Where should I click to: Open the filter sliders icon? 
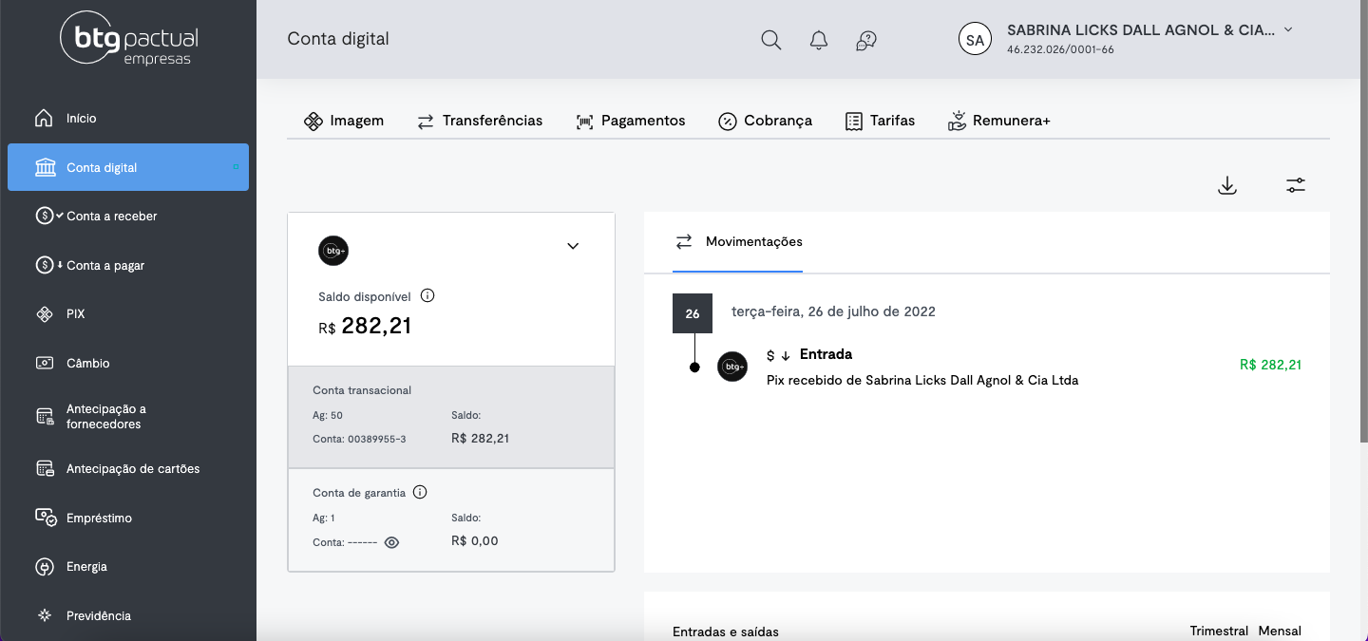pos(1296,185)
